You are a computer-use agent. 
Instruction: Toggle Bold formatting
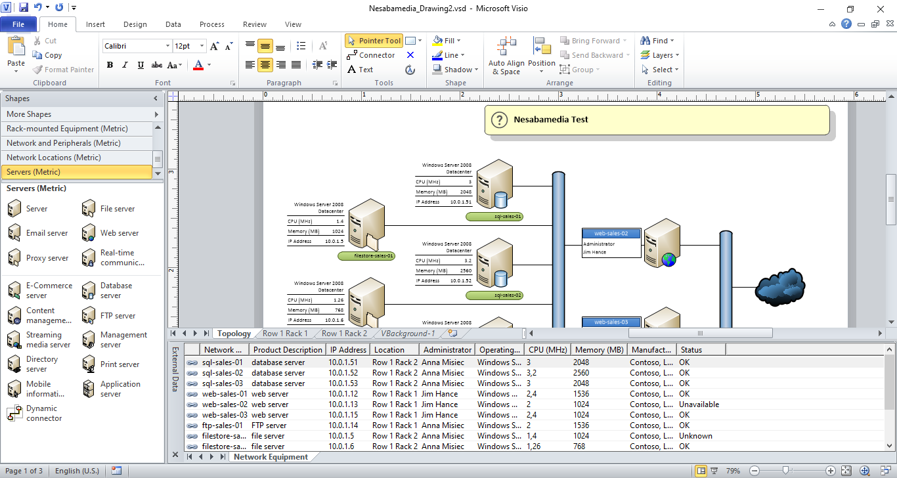point(110,65)
